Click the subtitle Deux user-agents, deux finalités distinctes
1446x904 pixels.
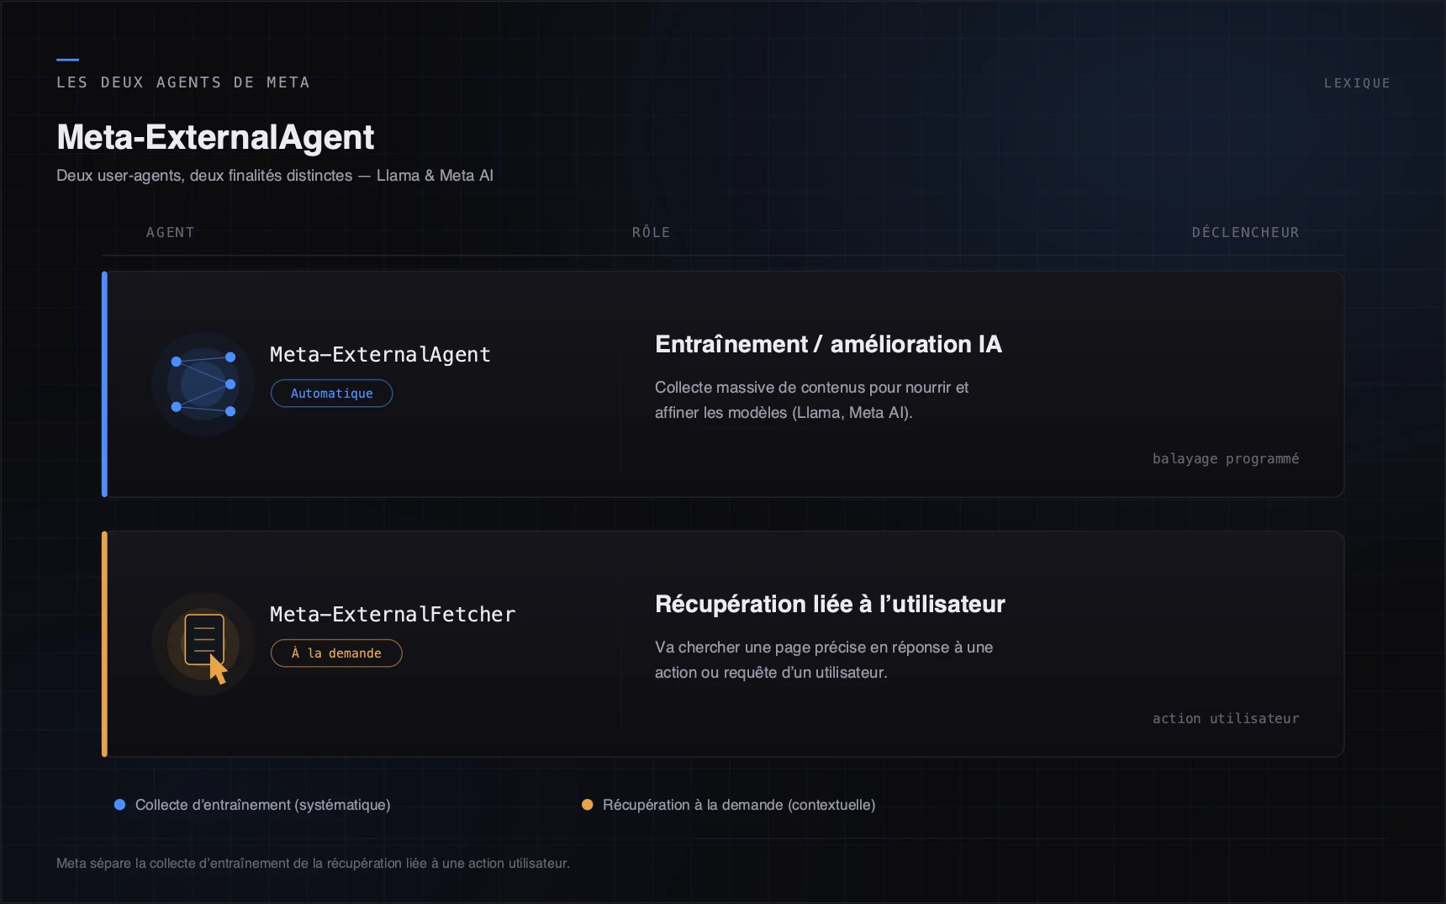pyautogui.click(x=275, y=176)
